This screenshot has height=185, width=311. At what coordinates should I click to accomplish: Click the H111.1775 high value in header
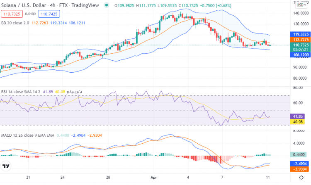click(x=146, y=5)
